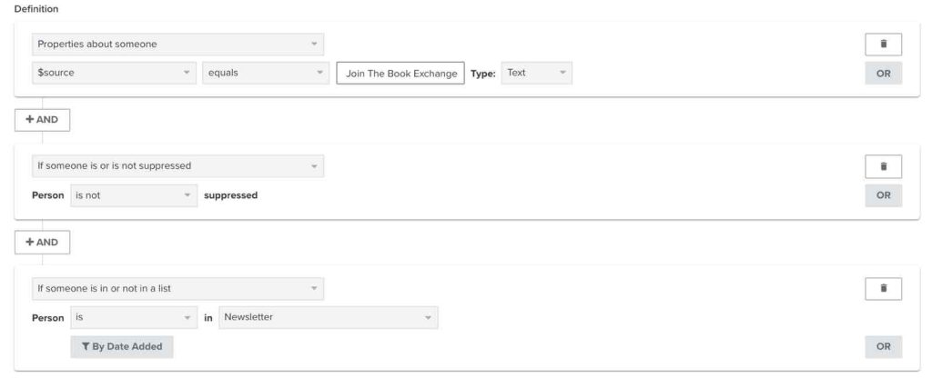This screenshot has height=378, width=932.
Task: Click the 'Definition' heading text
Action: coord(36,9)
